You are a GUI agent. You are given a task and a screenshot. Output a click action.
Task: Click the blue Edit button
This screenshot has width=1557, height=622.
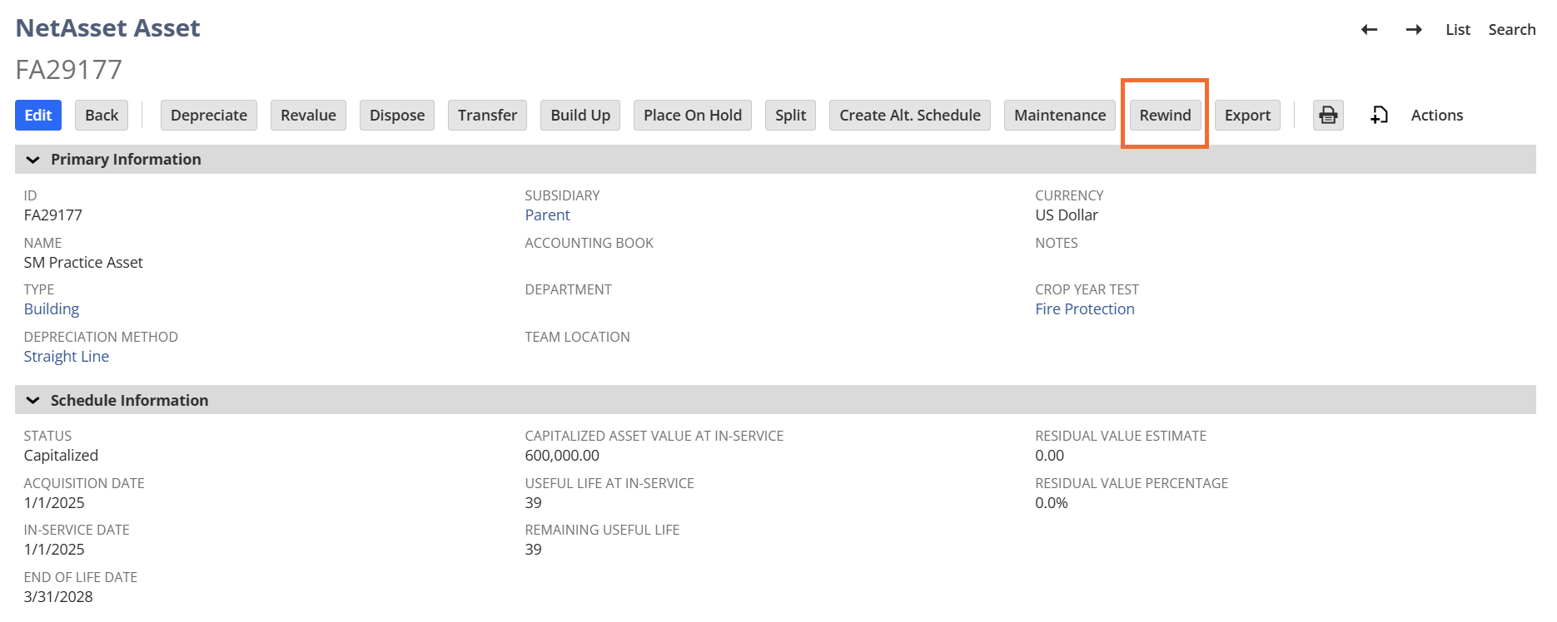tap(38, 115)
